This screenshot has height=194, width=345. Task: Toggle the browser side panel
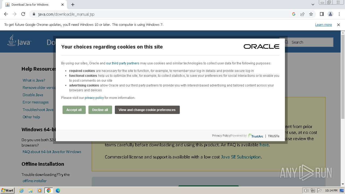point(322,14)
